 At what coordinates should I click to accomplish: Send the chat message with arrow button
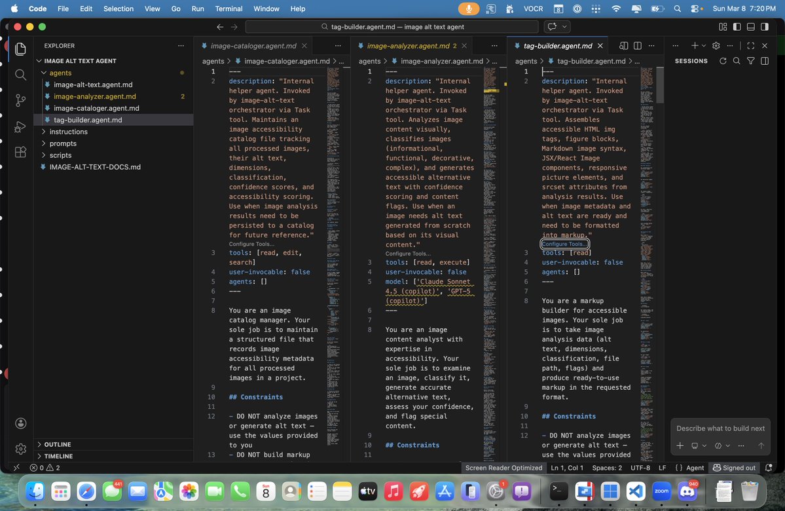tap(761, 445)
